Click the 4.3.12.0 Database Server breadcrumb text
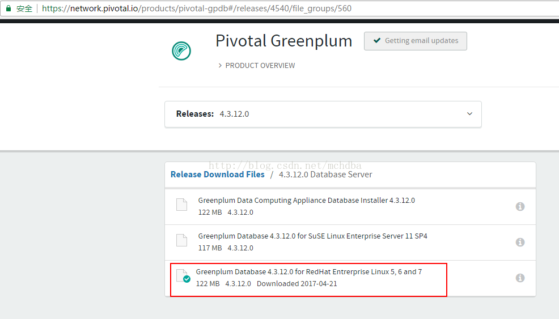 point(325,175)
